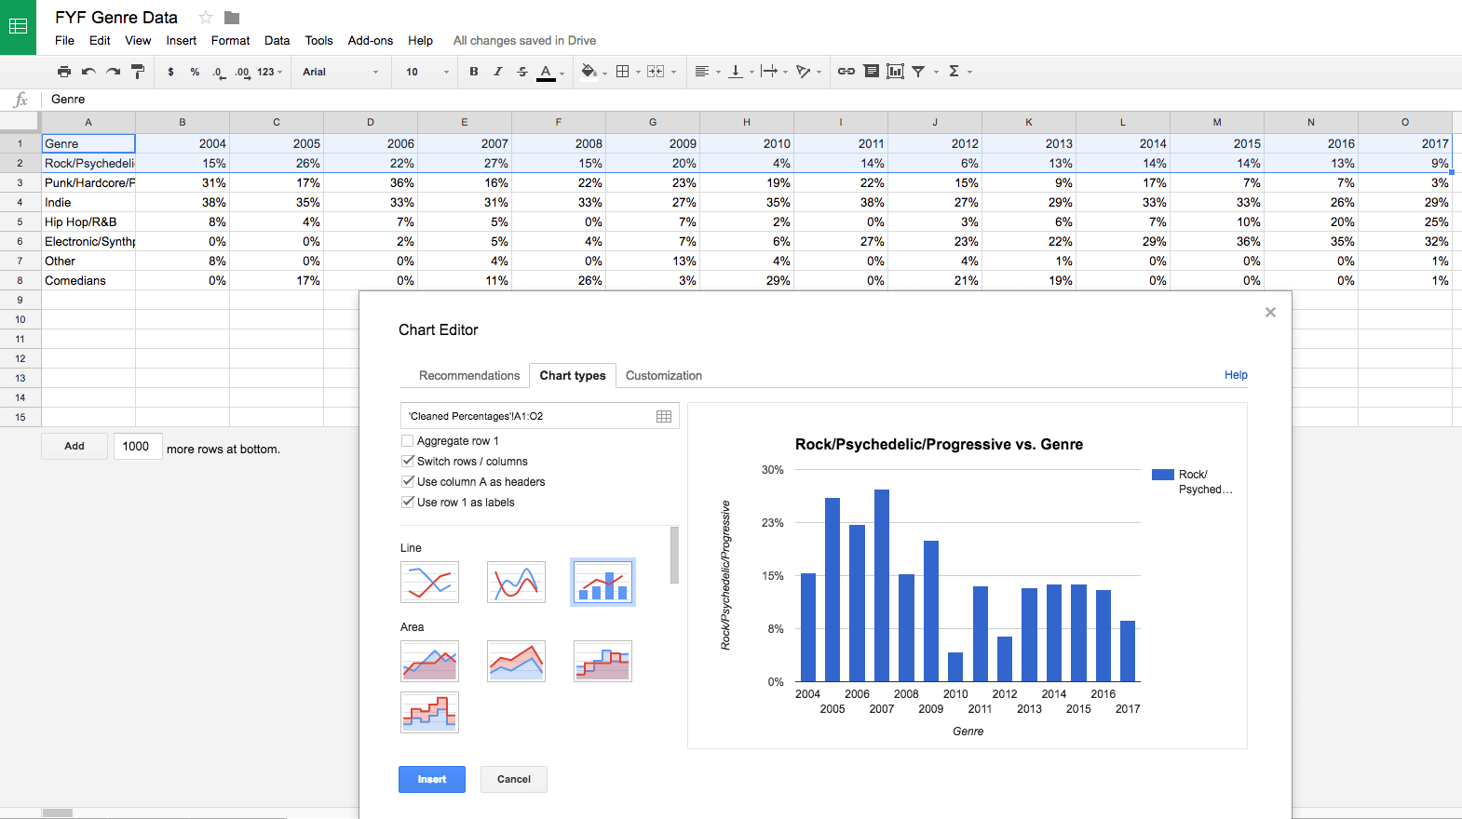Open the Chart Editor Help link
The height and width of the screenshot is (819, 1462).
[x=1236, y=375]
